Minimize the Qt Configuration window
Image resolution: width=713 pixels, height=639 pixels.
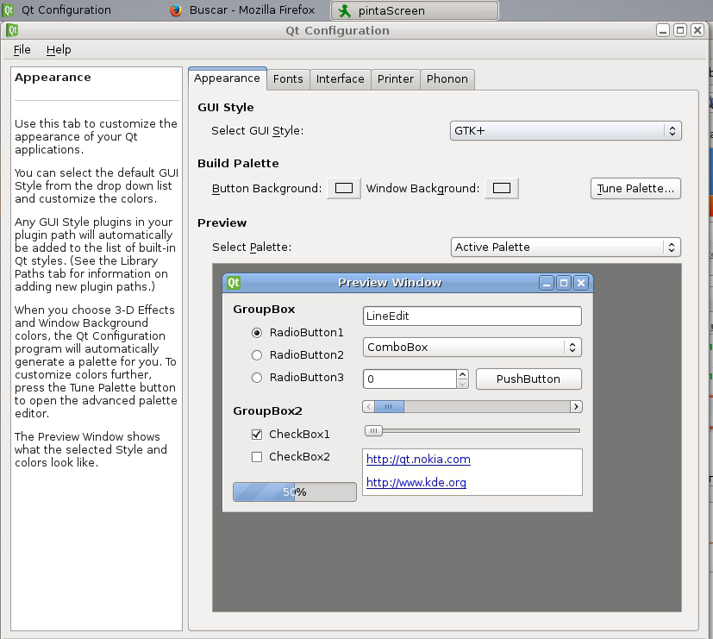point(663,30)
